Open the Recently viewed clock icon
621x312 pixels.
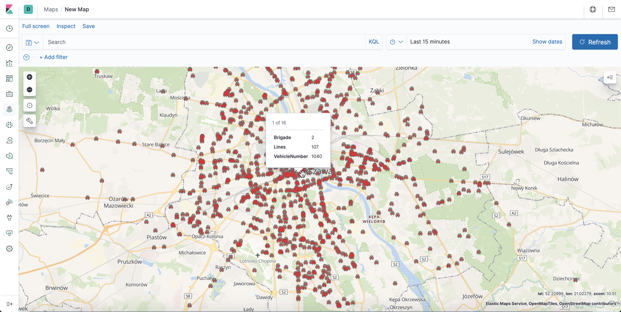[9, 28]
